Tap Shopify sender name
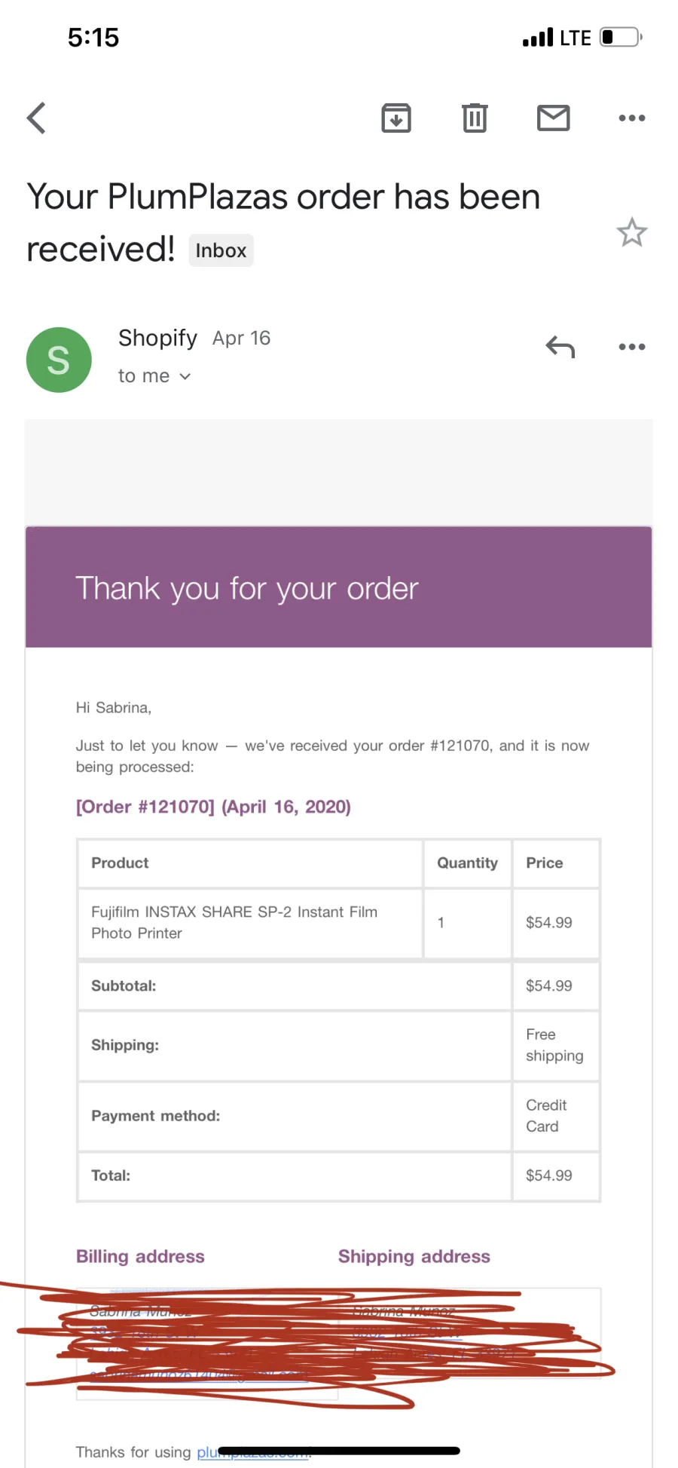Screen dimensions: 678x1468 157,338
